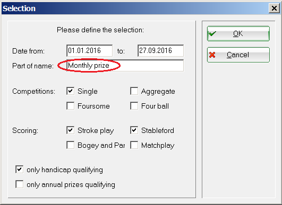Click the Part of name text field
This screenshot has width=282, height=205.
point(125,66)
